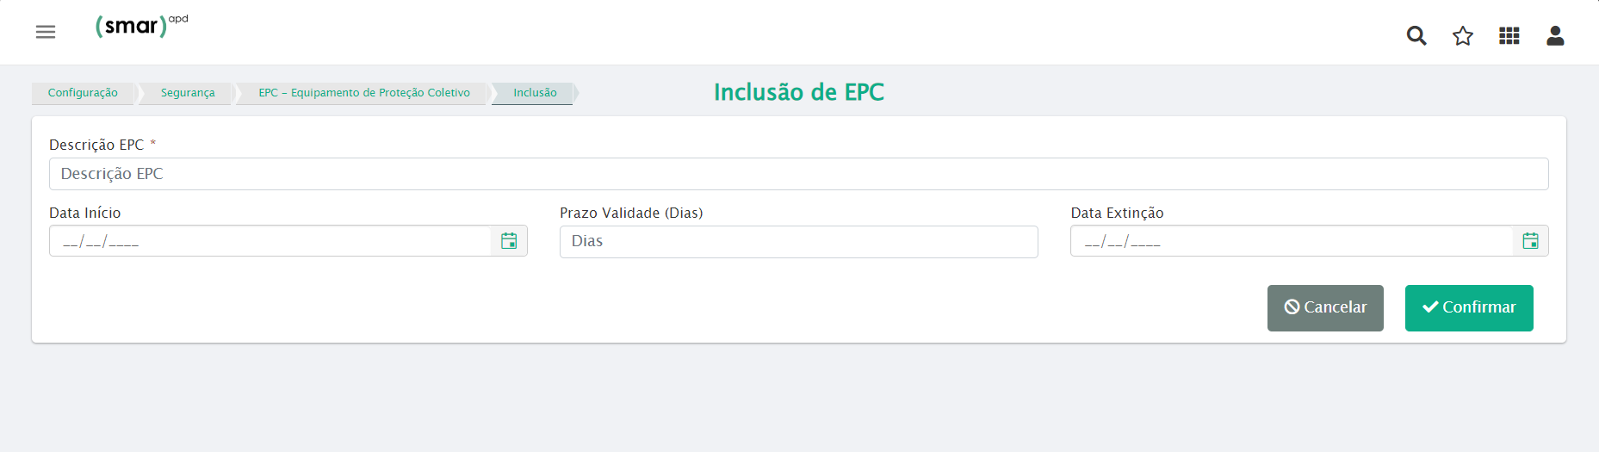Click the Inclusão de EPC heading

[798, 92]
